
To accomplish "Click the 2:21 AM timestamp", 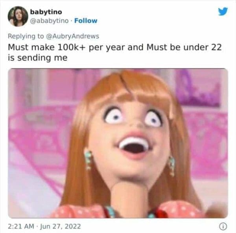I will (x=21, y=226).
